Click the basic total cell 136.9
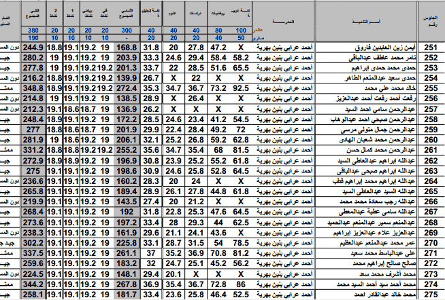Screen dimensions: 445x300 (127, 109)
